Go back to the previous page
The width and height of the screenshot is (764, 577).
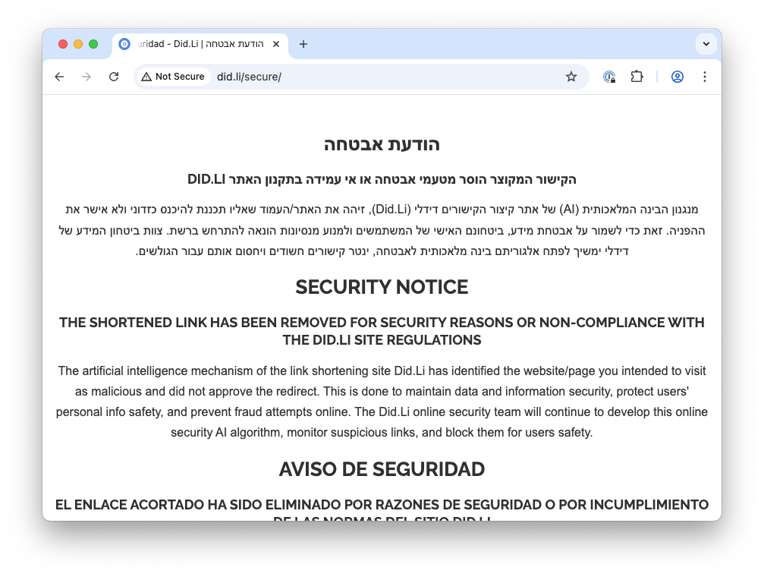pos(59,77)
